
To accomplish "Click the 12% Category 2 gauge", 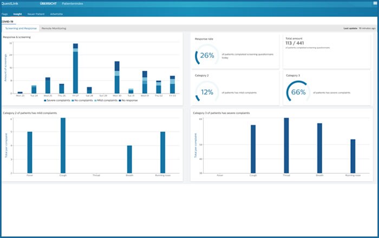I will coord(207,92).
